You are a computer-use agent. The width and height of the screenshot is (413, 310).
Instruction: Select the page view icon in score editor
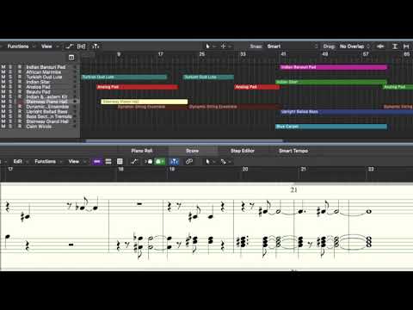[120, 162]
